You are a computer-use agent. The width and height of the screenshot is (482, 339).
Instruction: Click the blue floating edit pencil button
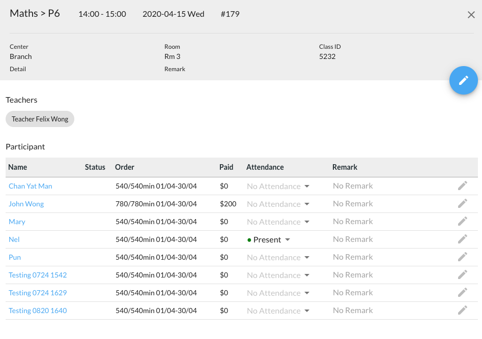click(463, 80)
